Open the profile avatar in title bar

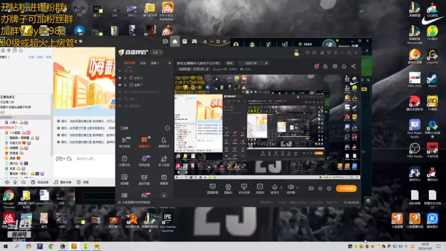pyautogui.click(x=297, y=52)
